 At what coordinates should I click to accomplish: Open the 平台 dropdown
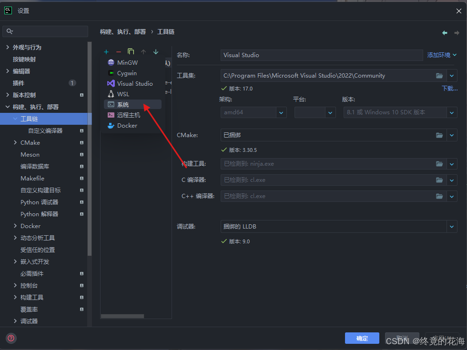[x=330, y=112]
